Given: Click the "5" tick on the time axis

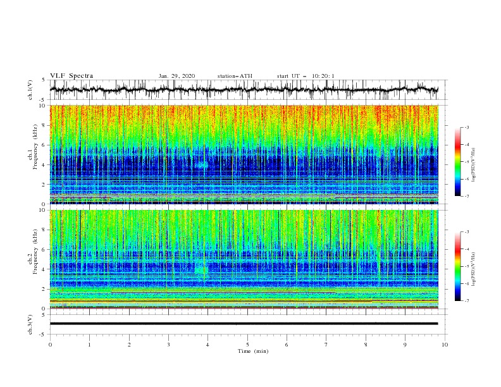Looking at the screenshot, I should [x=247, y=345].
